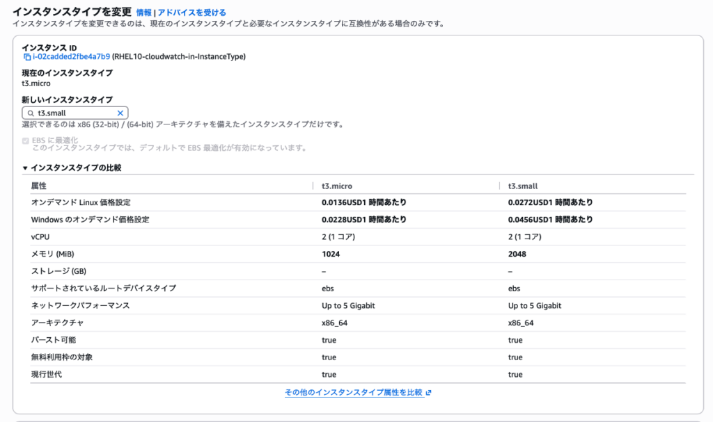Open instance link i-02cadded2fbe4a7b9
The image size is (713, 422).
[x=71, y=57]
